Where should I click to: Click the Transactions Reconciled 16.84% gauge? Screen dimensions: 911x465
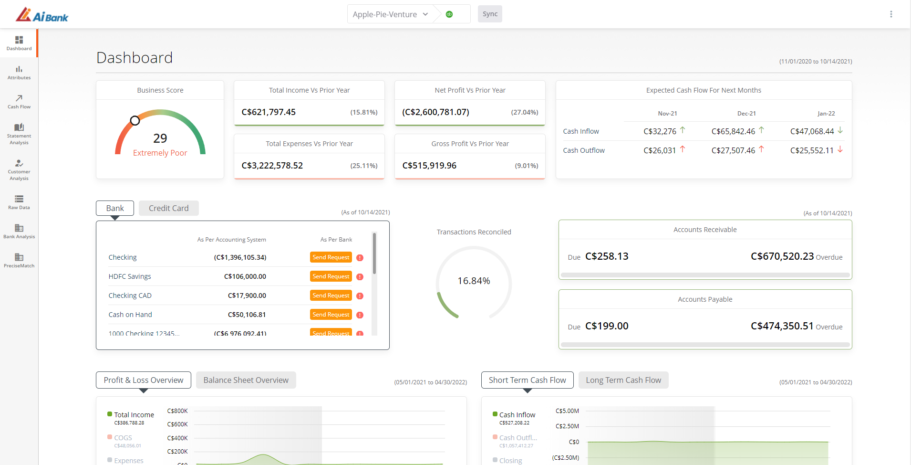474,283
